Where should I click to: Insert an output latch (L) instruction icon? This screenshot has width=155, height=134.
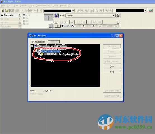coord(100,22)
